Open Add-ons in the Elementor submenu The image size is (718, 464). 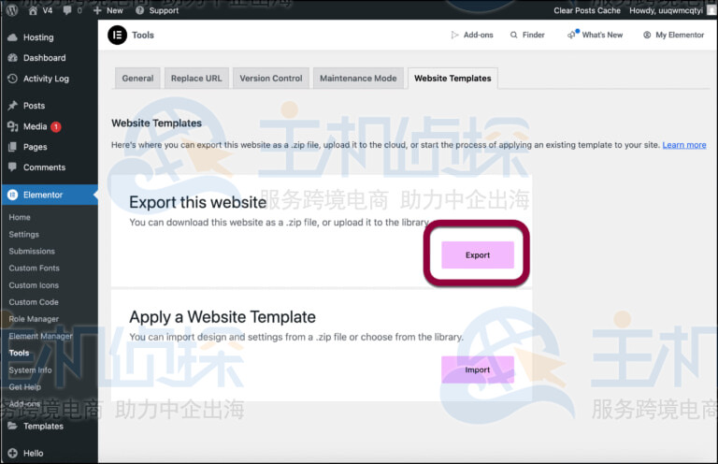pyautogui.click(x=24, y=403)
